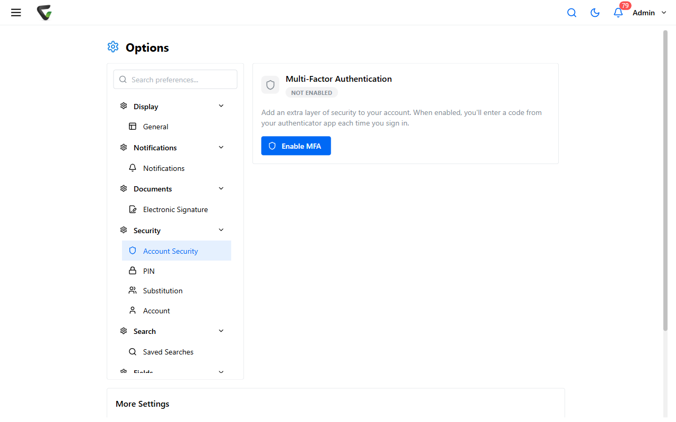Open the Admin user dropdown
The image size is (676, 422).
coord(650,13)
